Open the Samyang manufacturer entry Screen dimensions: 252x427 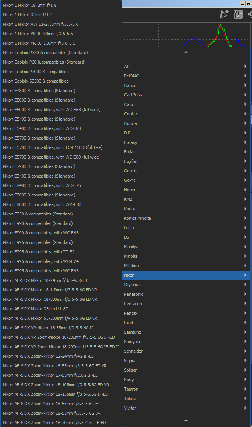click(x=186, y=342)
